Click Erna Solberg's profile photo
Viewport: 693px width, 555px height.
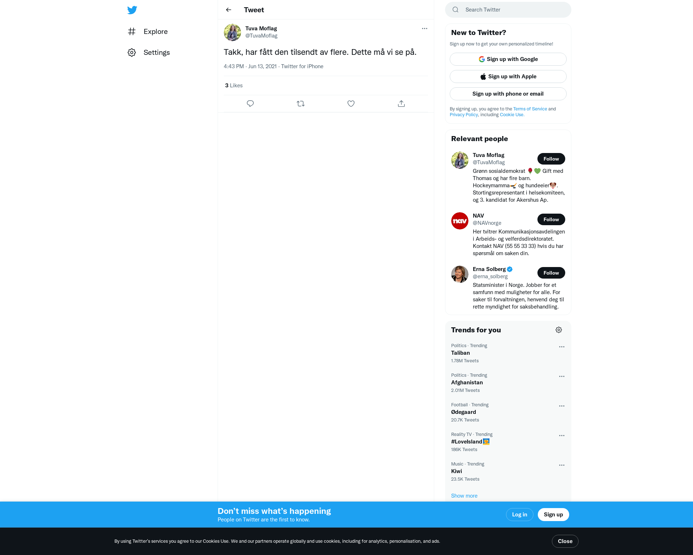click(460, 274)
